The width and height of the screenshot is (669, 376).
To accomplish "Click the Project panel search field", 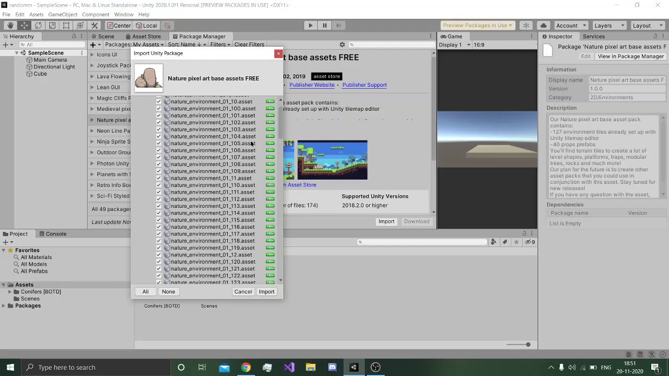I will tap(422, 242).
